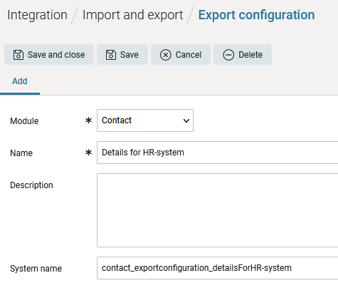Click the circled minus icon on Delete
The image size is (338, 283).
[x=228, y=55]
